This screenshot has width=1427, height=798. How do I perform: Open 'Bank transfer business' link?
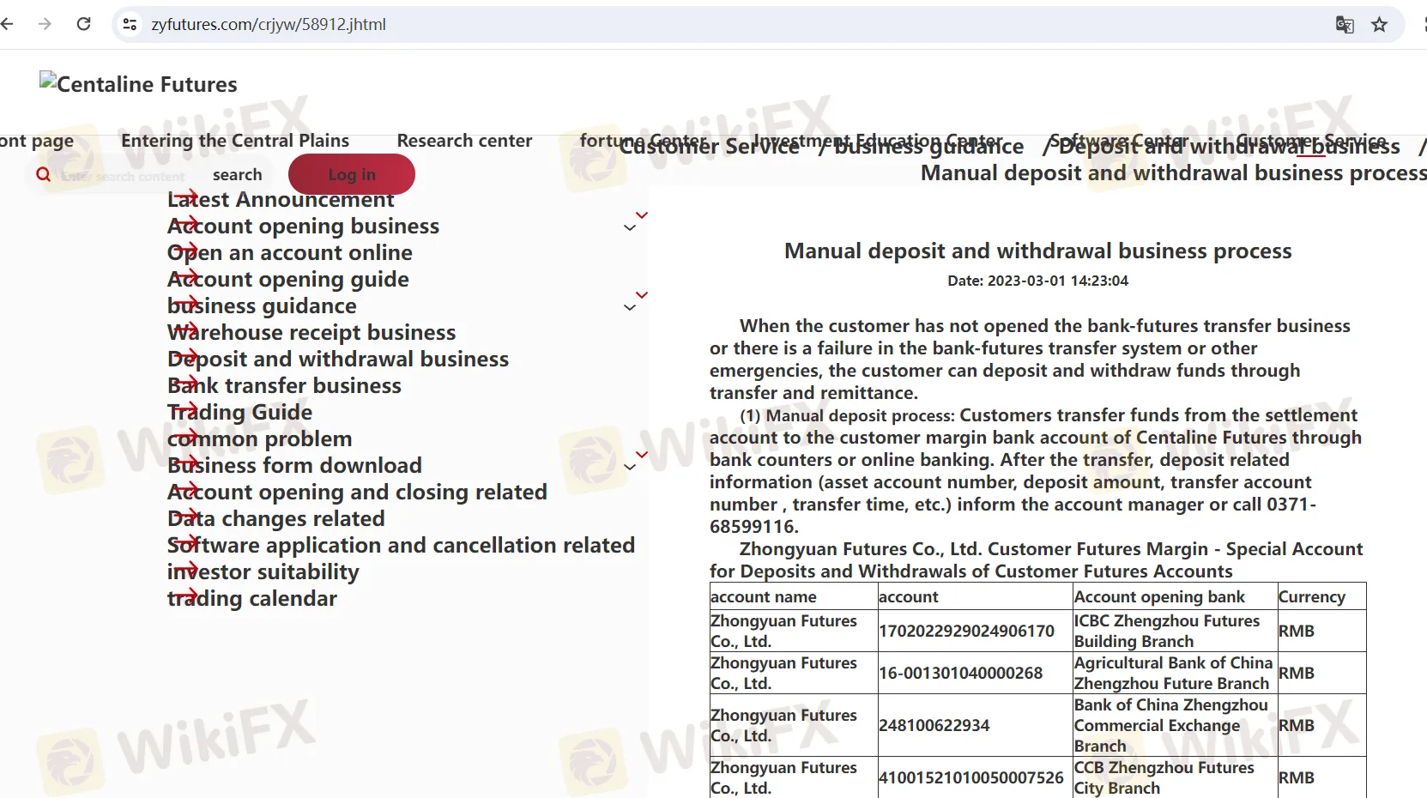pyautogui.click(x=284, y=385)
